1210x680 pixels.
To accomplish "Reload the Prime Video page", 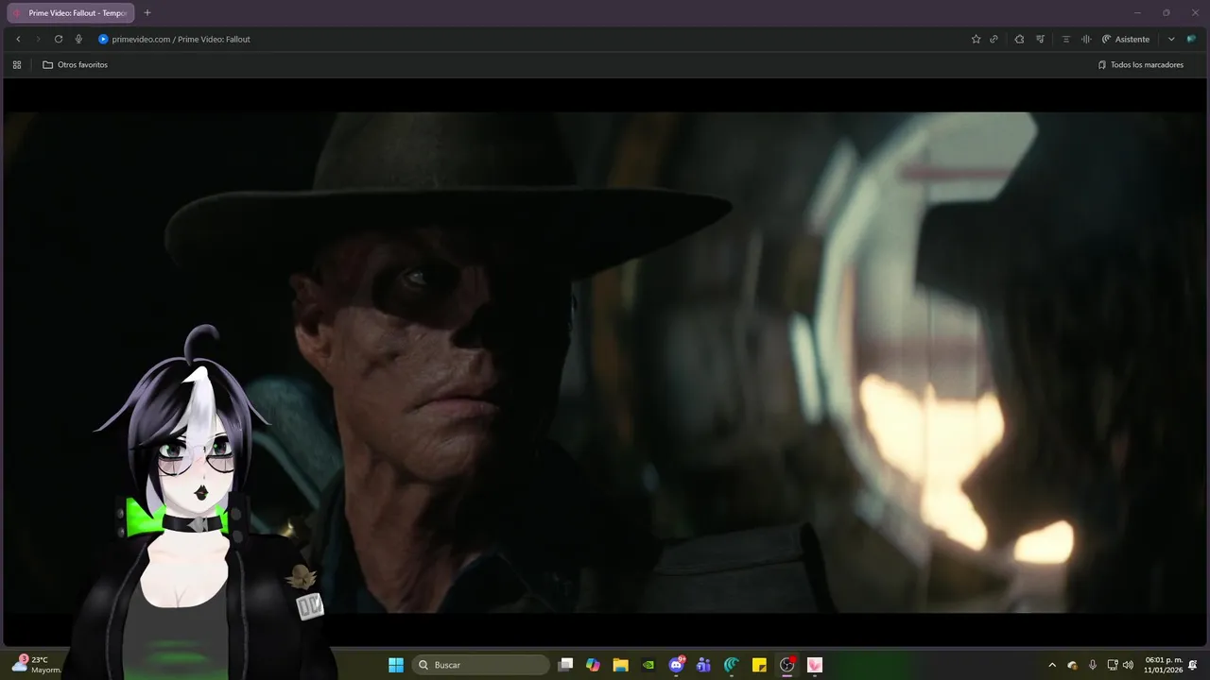I will 59,39.
